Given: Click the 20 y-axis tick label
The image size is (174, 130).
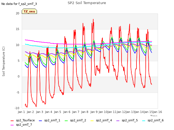Looking at the screenshot, I should click(17, 13).
